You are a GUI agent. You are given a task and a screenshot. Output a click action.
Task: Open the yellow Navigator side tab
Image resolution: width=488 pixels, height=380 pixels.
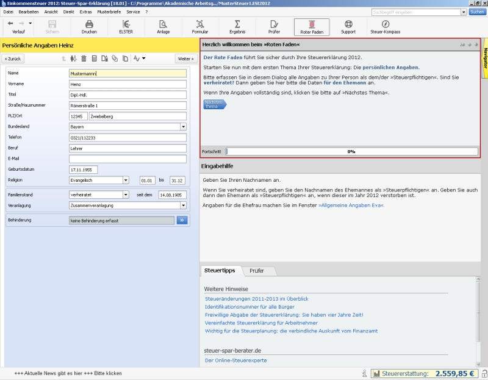tap(485, 58)
